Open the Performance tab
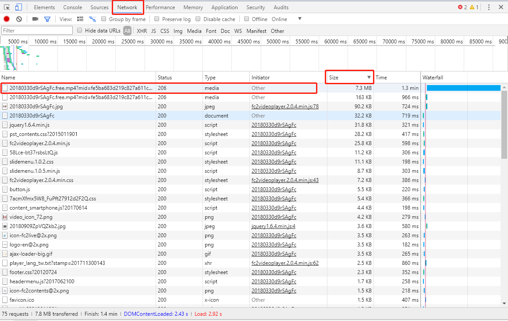The image size is (508, 321). pyautogui.click(x=160, y=7)
